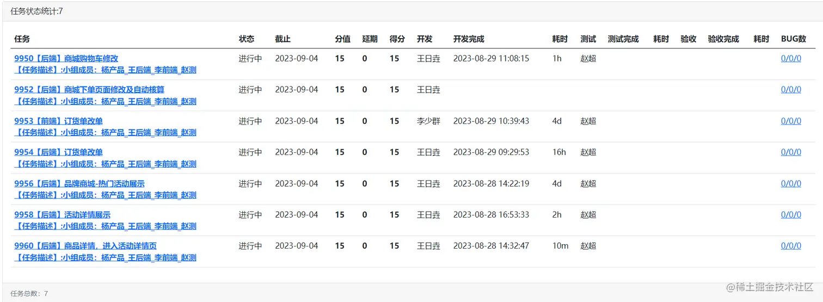Click the 2h duration cell
This screenshot has width=823, height=302.
(x=557, y=214)
